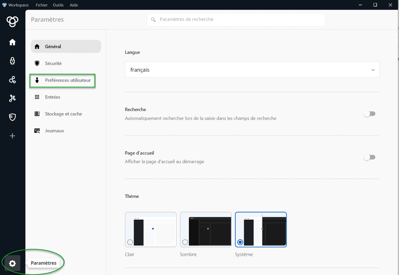Open the branching nodes sidebar icon

point(12,98)
